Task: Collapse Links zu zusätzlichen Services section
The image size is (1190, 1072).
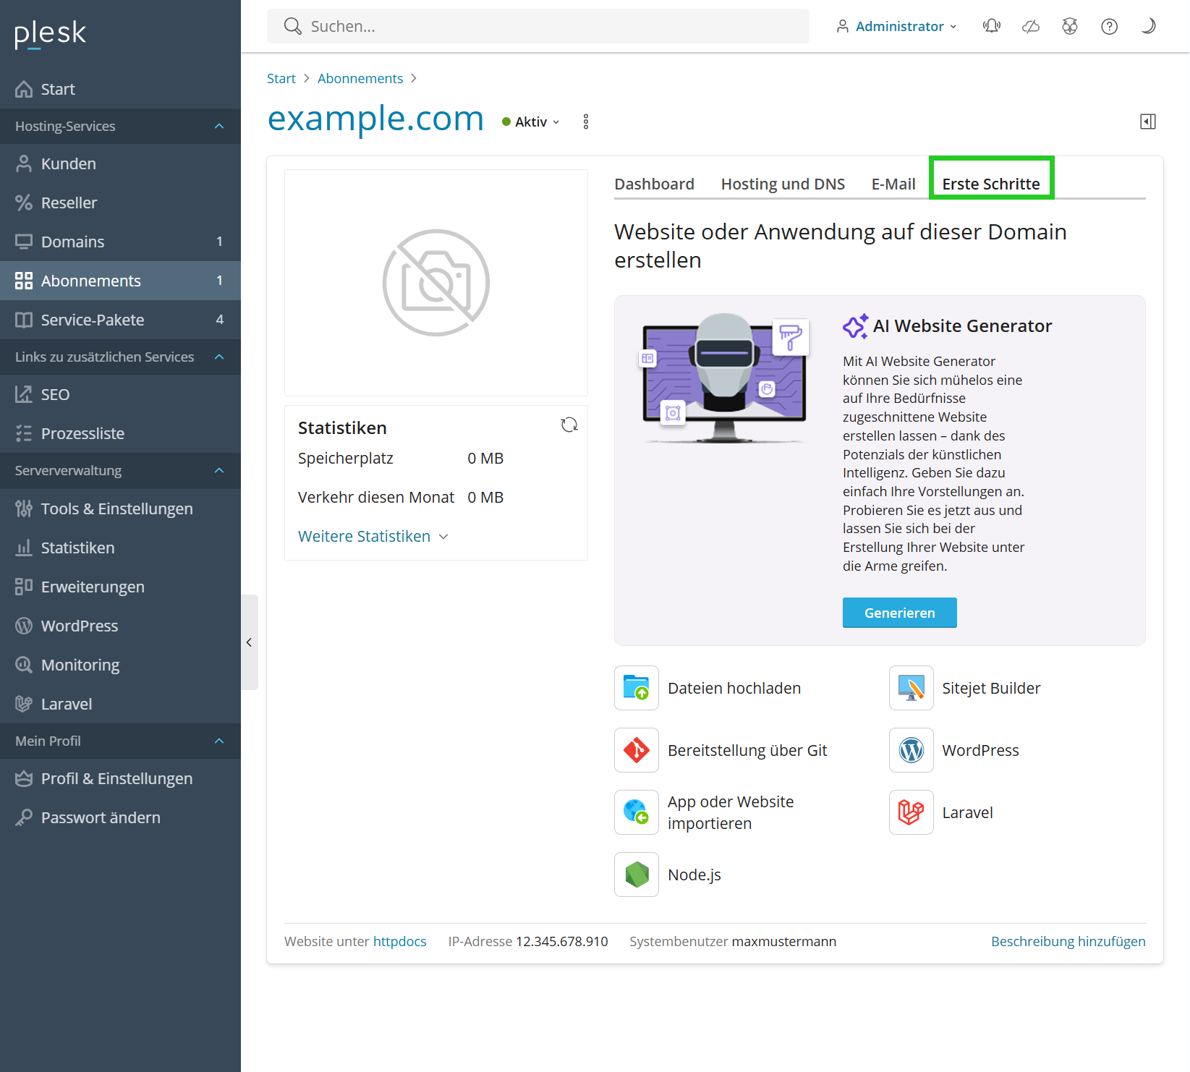Action: (x=120, y=357)
